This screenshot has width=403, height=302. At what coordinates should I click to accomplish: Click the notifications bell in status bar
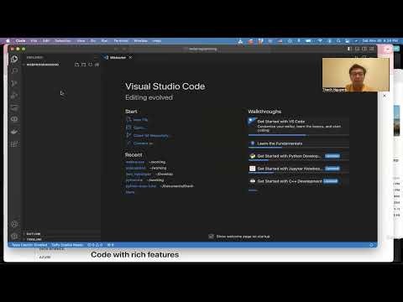371,245
